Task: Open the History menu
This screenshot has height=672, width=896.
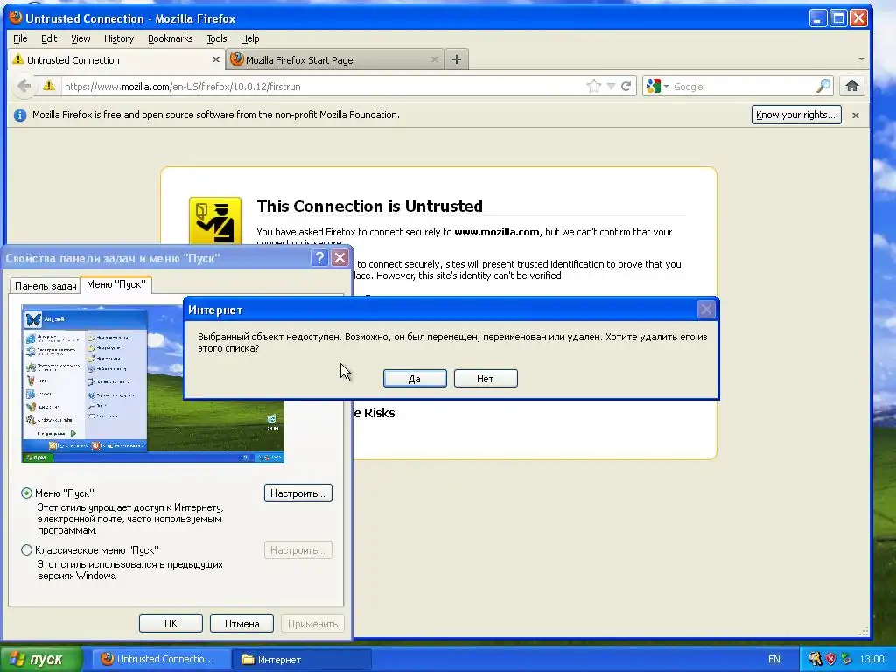Action: coord(119,38)
